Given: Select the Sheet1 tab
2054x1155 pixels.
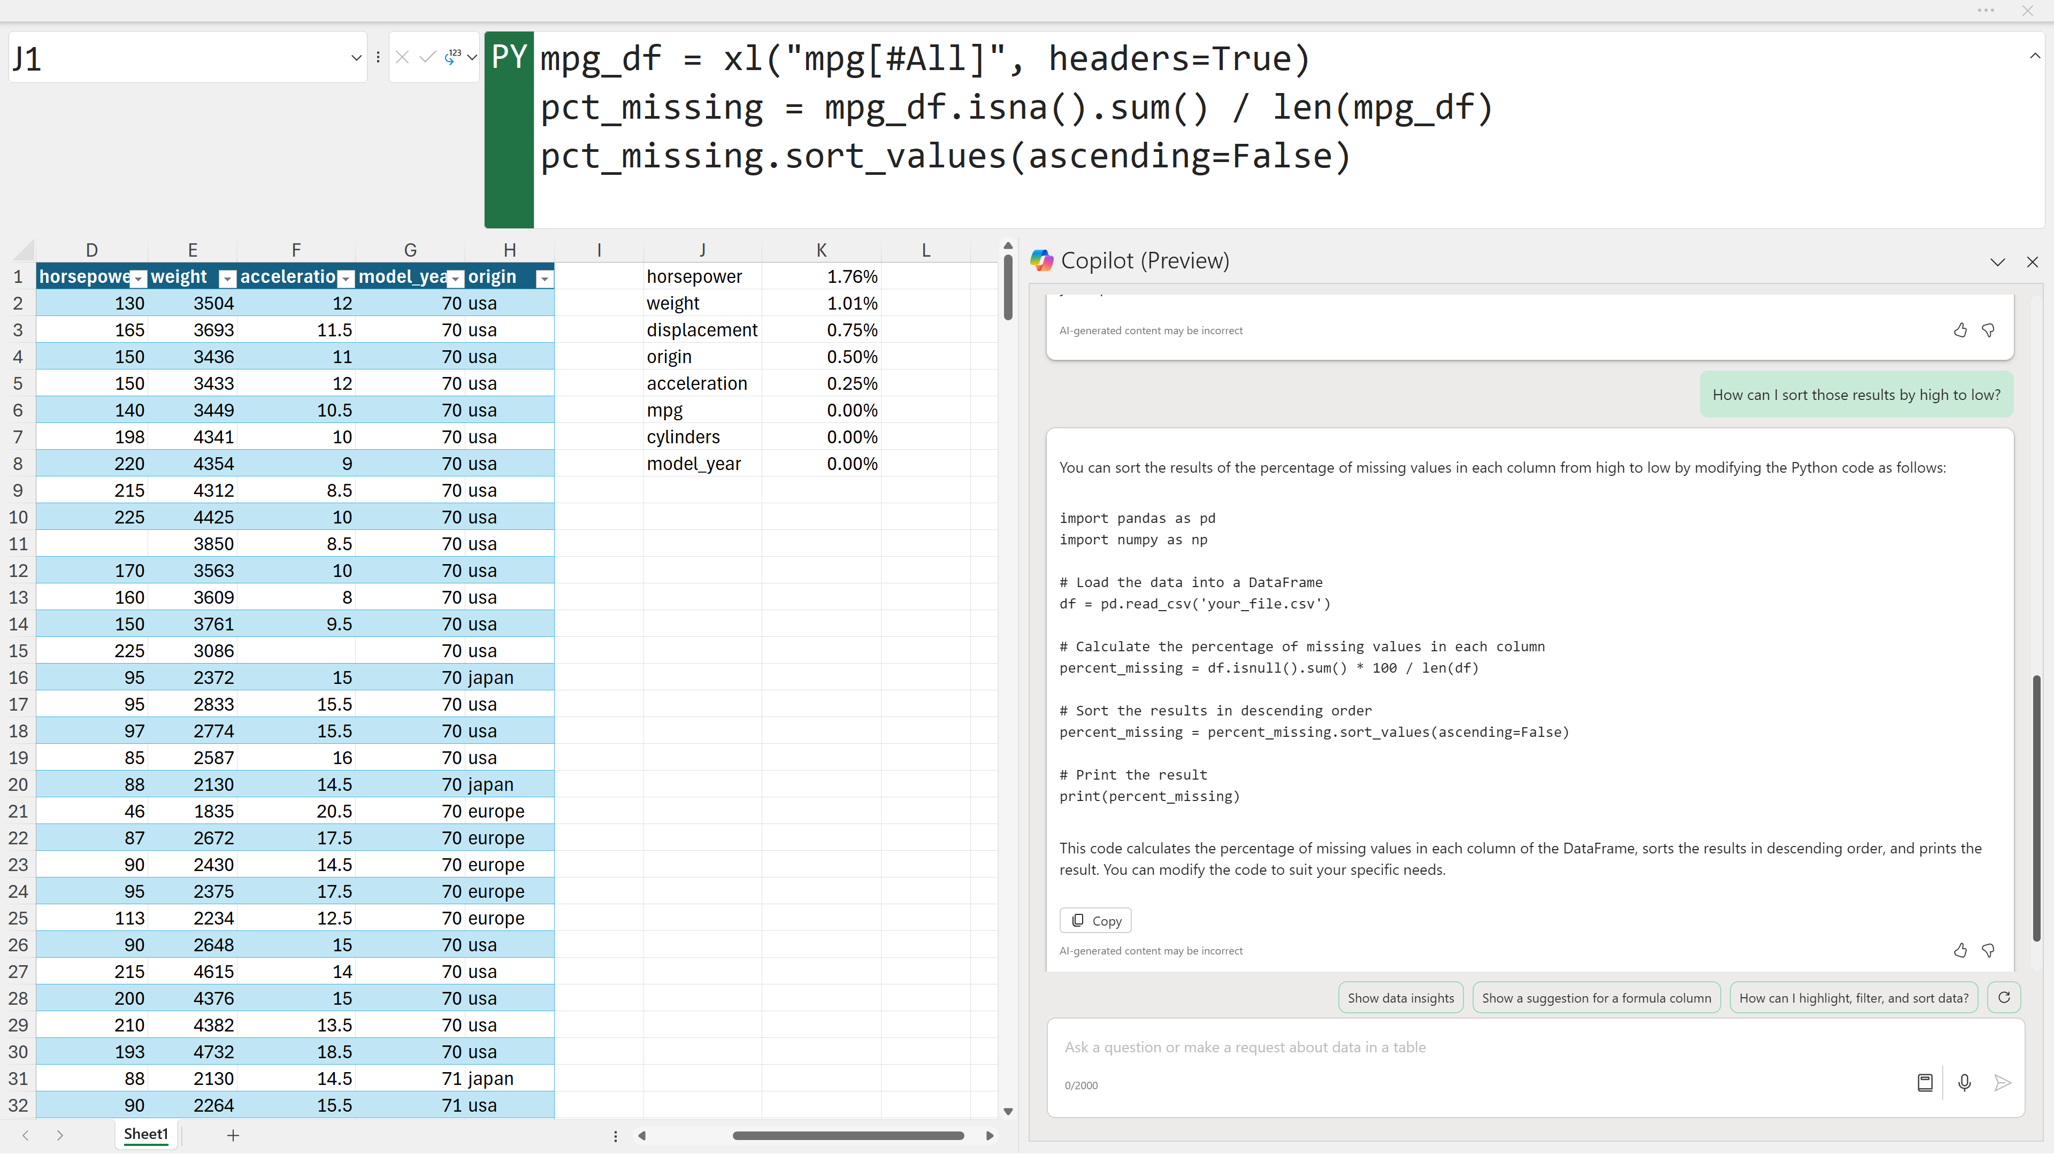Looking at the screenshot, I should tap(146, 1134).
